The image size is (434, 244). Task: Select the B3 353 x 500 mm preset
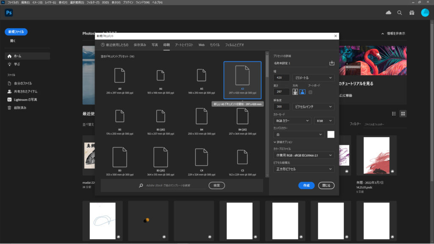point(120,161)
